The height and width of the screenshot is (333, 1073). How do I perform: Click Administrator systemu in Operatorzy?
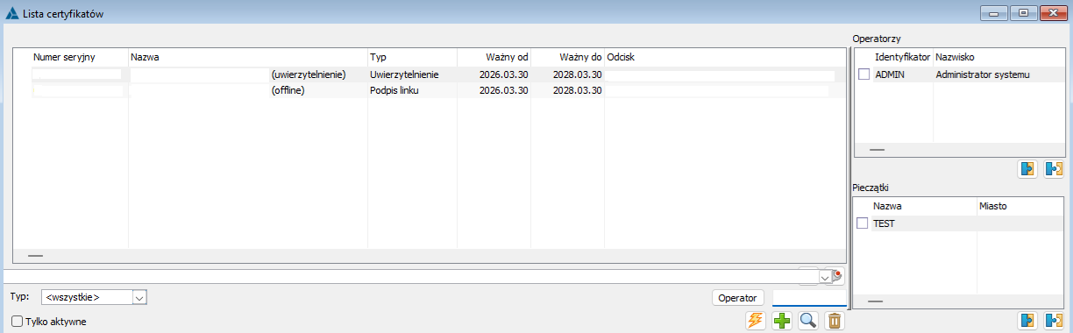983,74
